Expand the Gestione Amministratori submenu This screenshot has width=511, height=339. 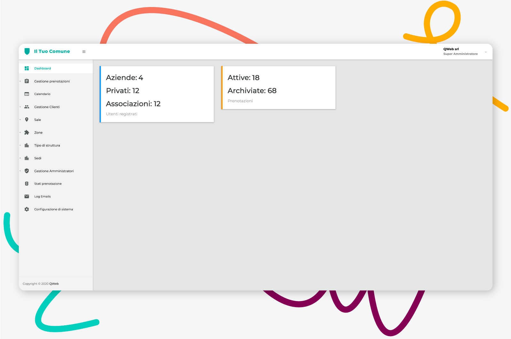(54, 171)
